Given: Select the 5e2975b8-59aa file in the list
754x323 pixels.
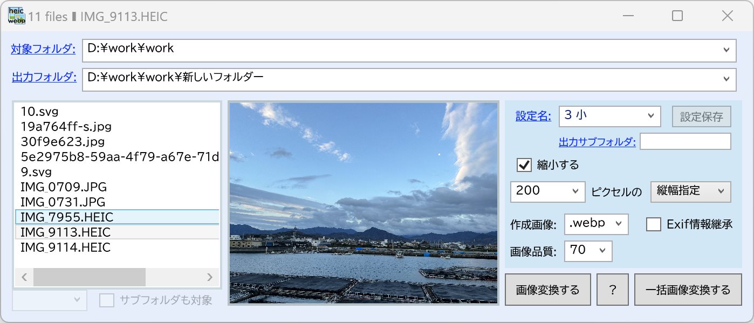Looking at the screenshot, I should coord(117,157).
